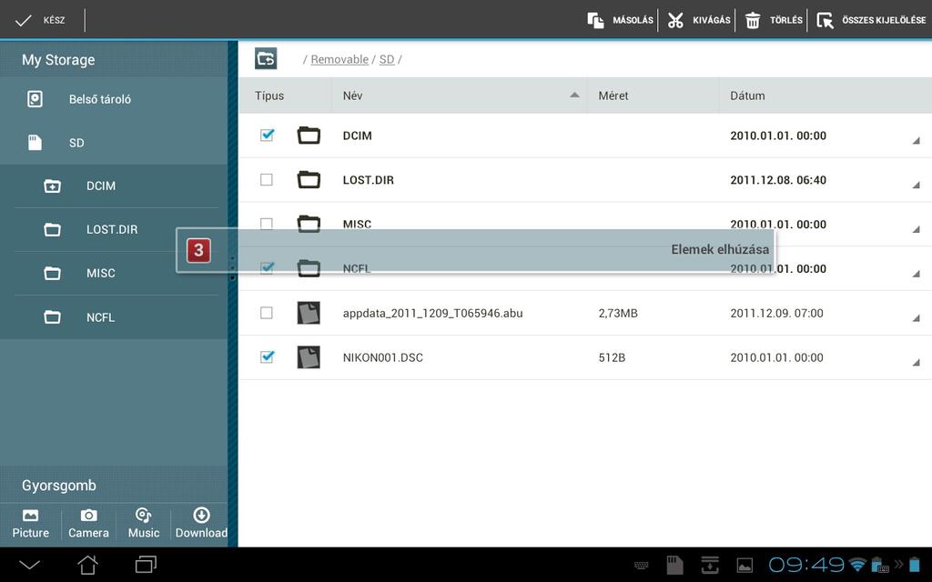932x582 pixels.
Task: Tap the battery status icon
Action: (x=914, y=564)
